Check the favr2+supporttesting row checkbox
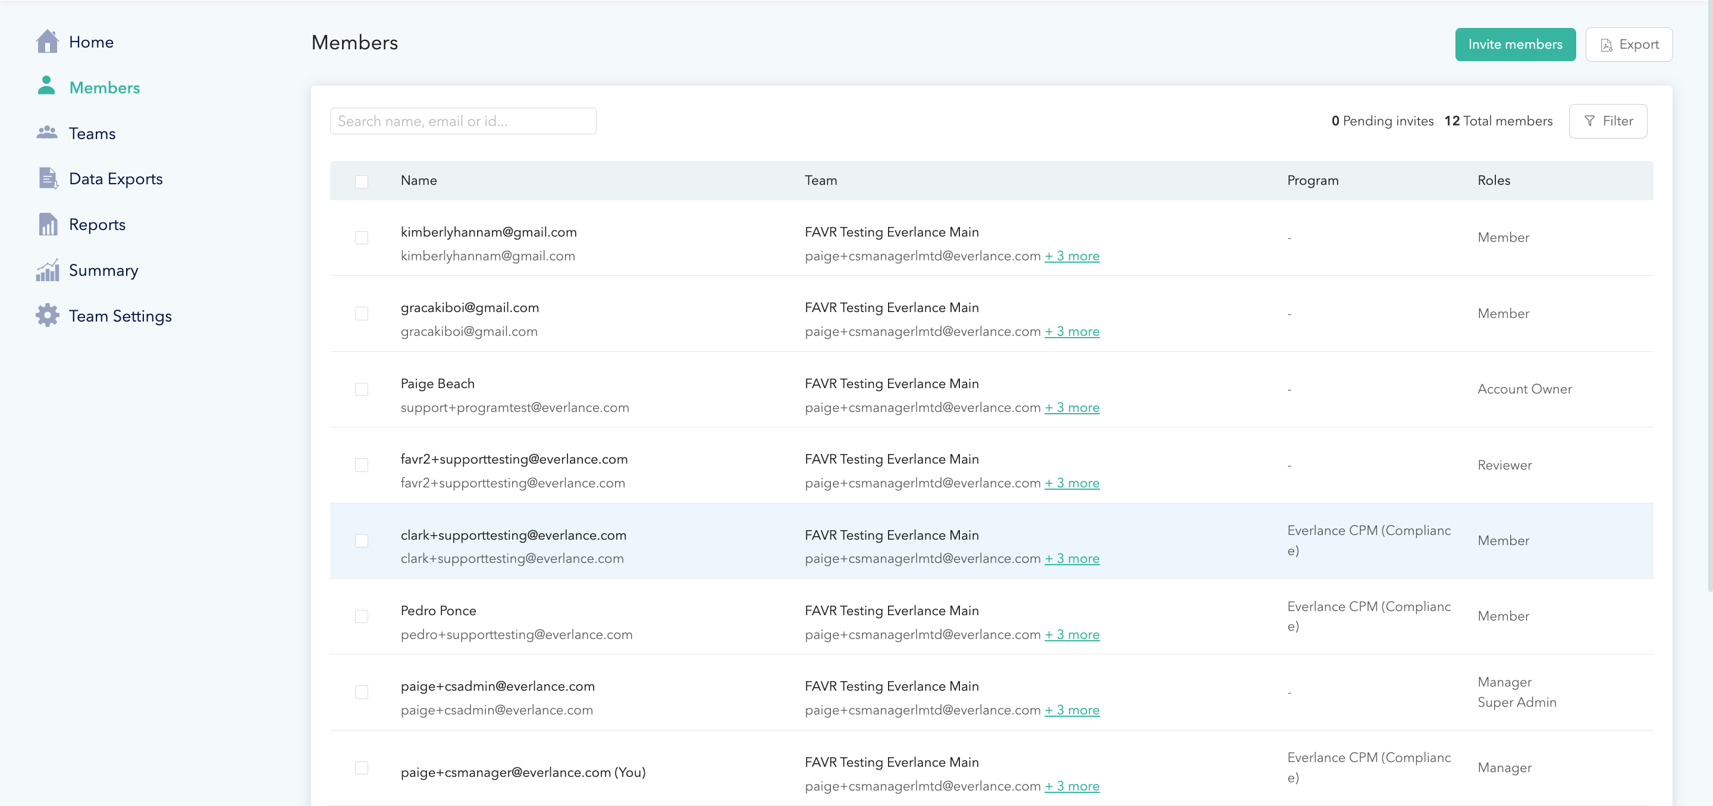The height and width of the screenshot is (806, 1713). tap(361, 465)
